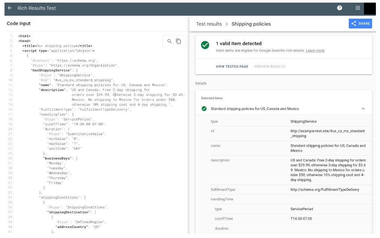The width and height of the screenshot is (380, 238).
Task: Open help via the question mark icon
Action: [339, 8]
